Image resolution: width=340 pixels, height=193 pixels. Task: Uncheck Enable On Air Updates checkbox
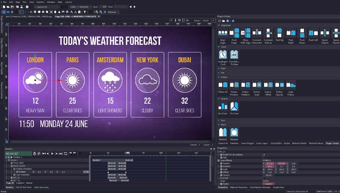click(x=264, y=155)
